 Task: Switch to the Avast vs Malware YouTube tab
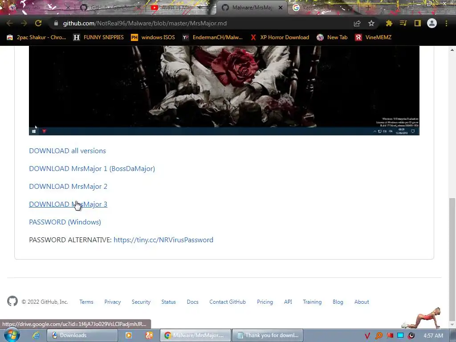177,8
